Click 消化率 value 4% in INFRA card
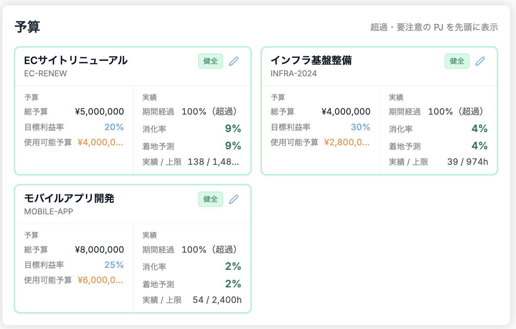516x329 pixels. click(479, 128)
